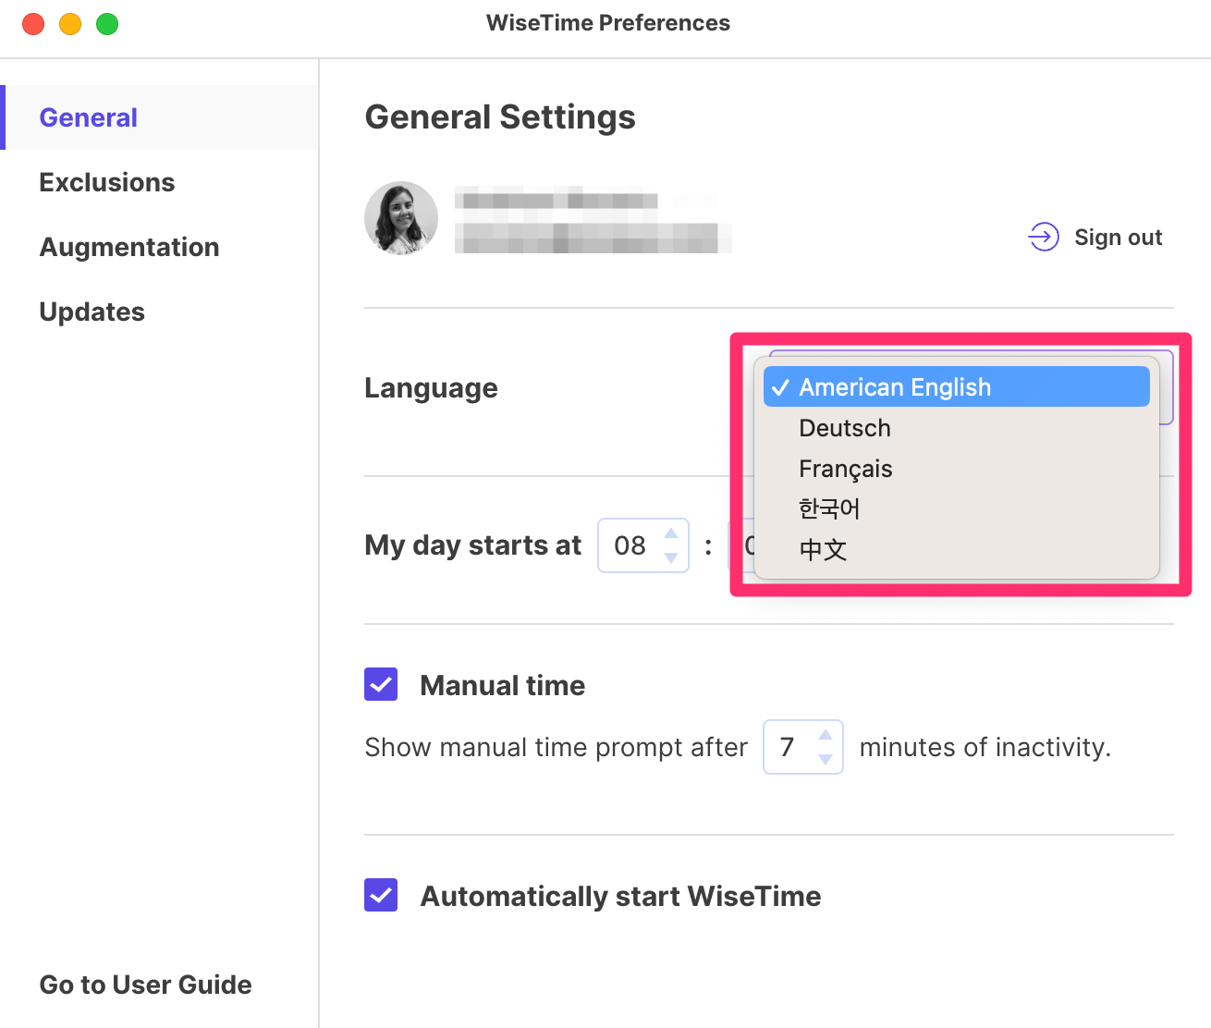This screenshot has width=1211, height=1028.
Task: Select American English in the language list
Action: [957, 386]
